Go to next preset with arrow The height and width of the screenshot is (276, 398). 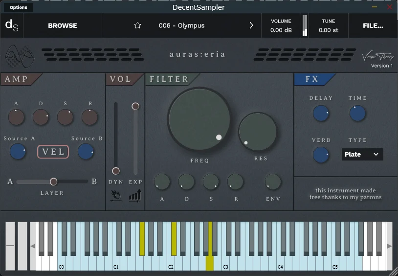[x=251, y=25]
